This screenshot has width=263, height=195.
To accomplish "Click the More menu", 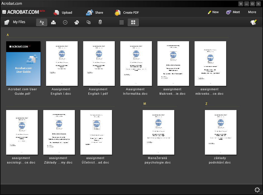I will [252, 12].
